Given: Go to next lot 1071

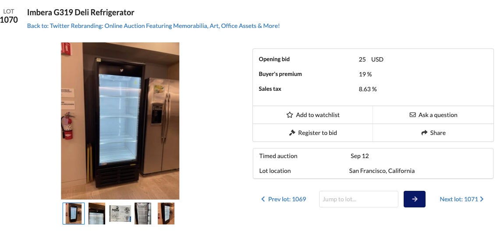Looking at the screenshot, I should 458,199.
